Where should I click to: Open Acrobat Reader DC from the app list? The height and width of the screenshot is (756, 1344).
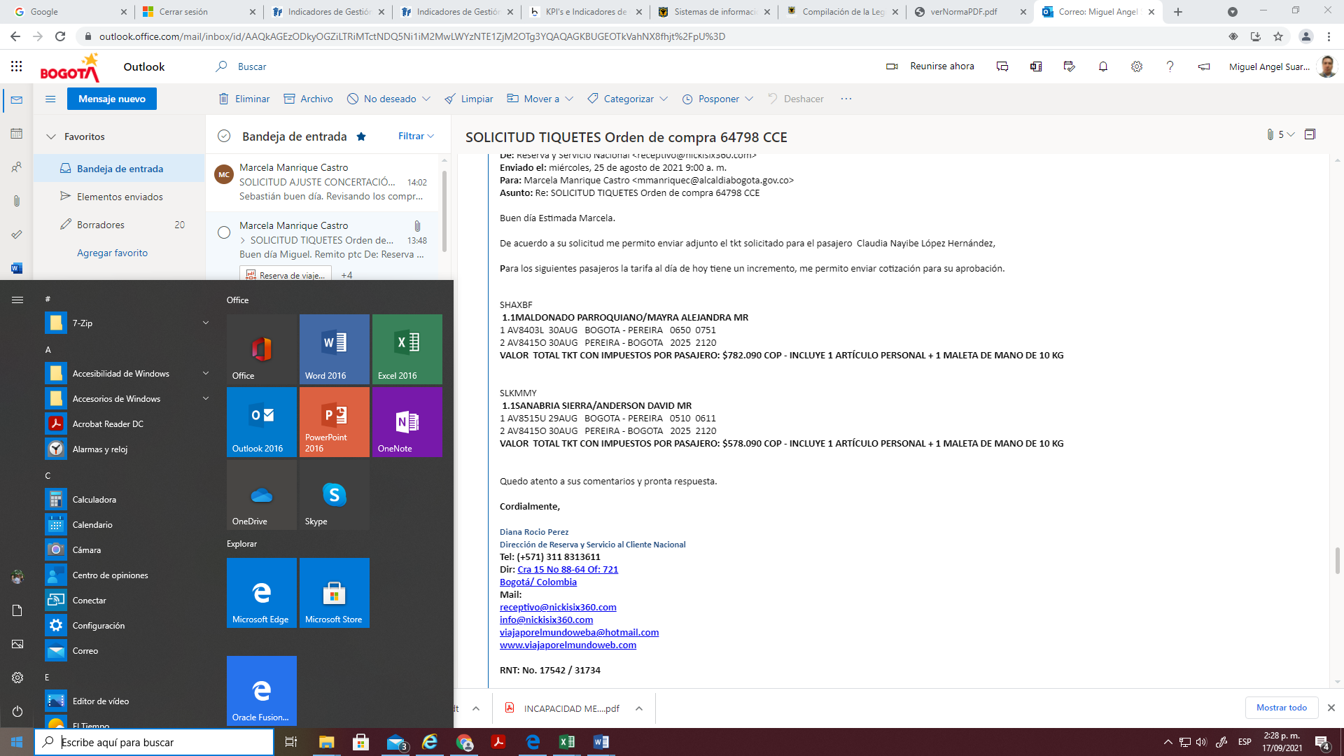[x=108, y=423]
